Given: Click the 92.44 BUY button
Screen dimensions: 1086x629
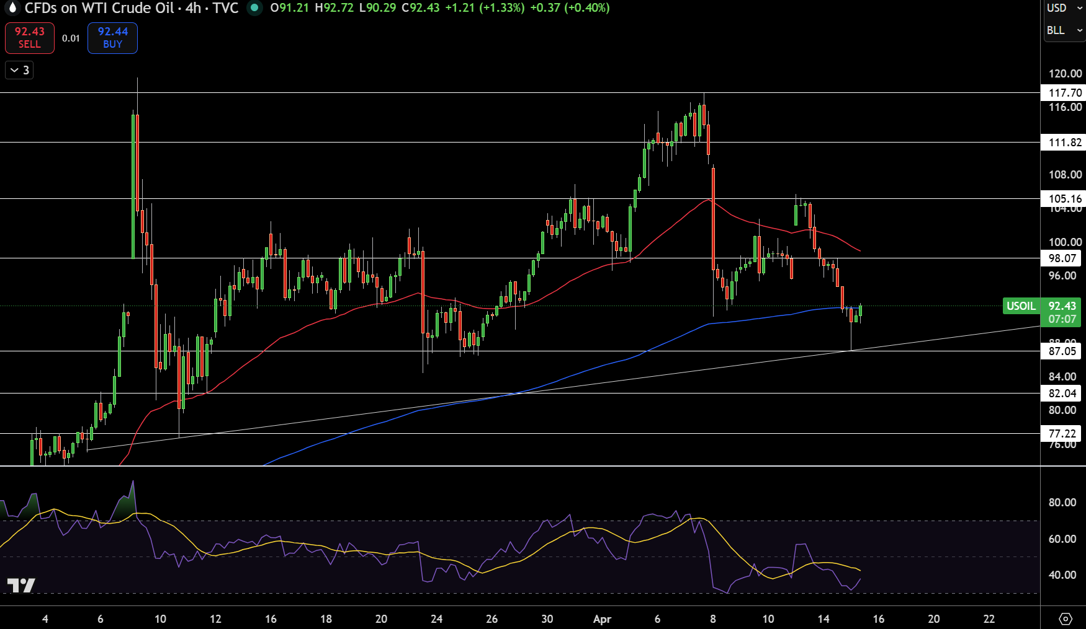Looking at the screenshot, I should (x=112, y=38).
